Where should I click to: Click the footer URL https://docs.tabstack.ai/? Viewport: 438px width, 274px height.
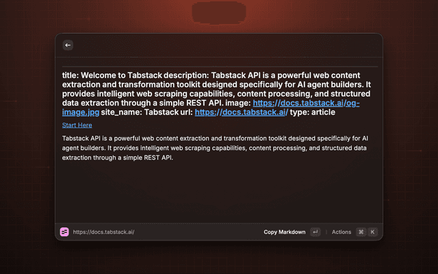(x=103, y=232)
